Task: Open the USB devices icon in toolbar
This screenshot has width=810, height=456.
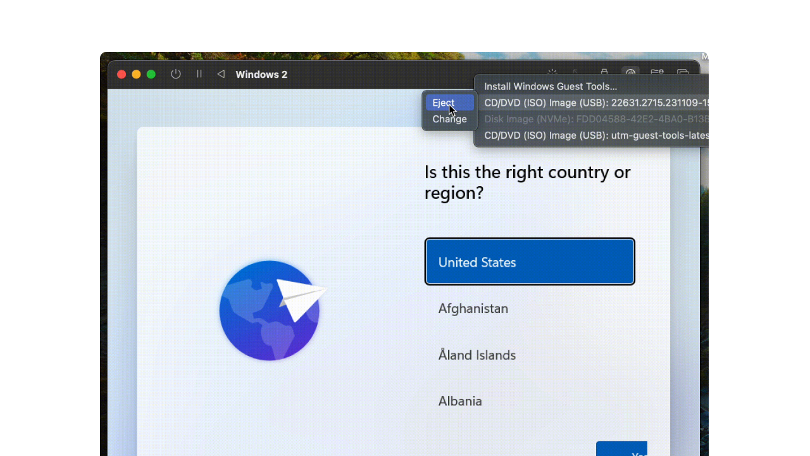Action: (x=604, y=73)
